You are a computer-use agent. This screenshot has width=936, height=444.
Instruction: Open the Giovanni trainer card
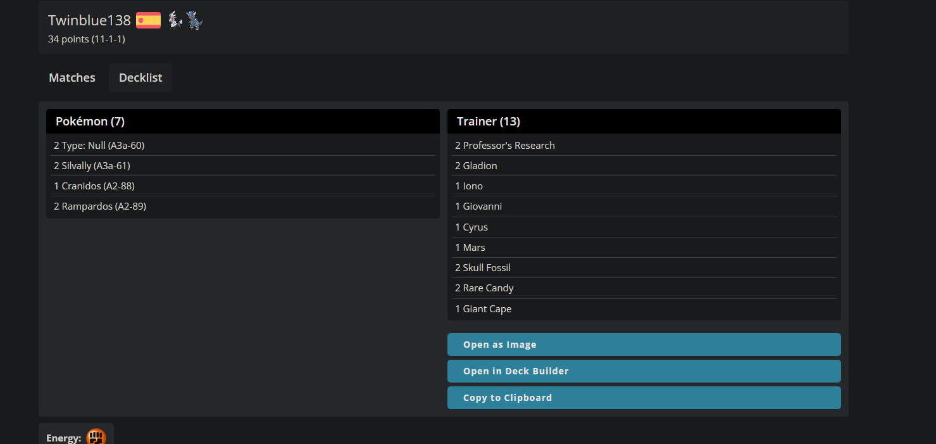(x=478, y=206)
